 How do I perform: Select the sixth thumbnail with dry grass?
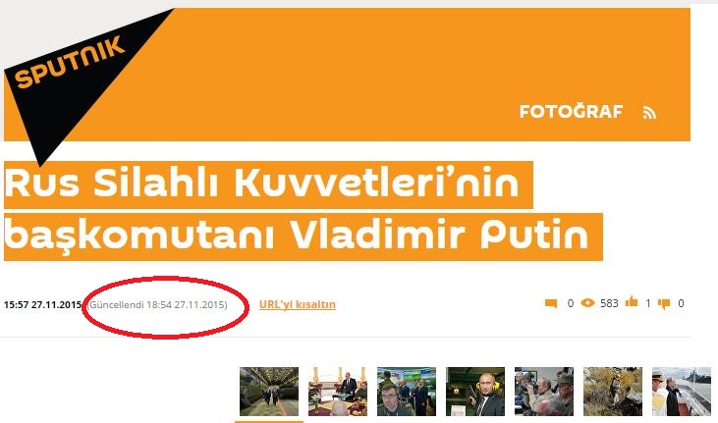(613, 391)
